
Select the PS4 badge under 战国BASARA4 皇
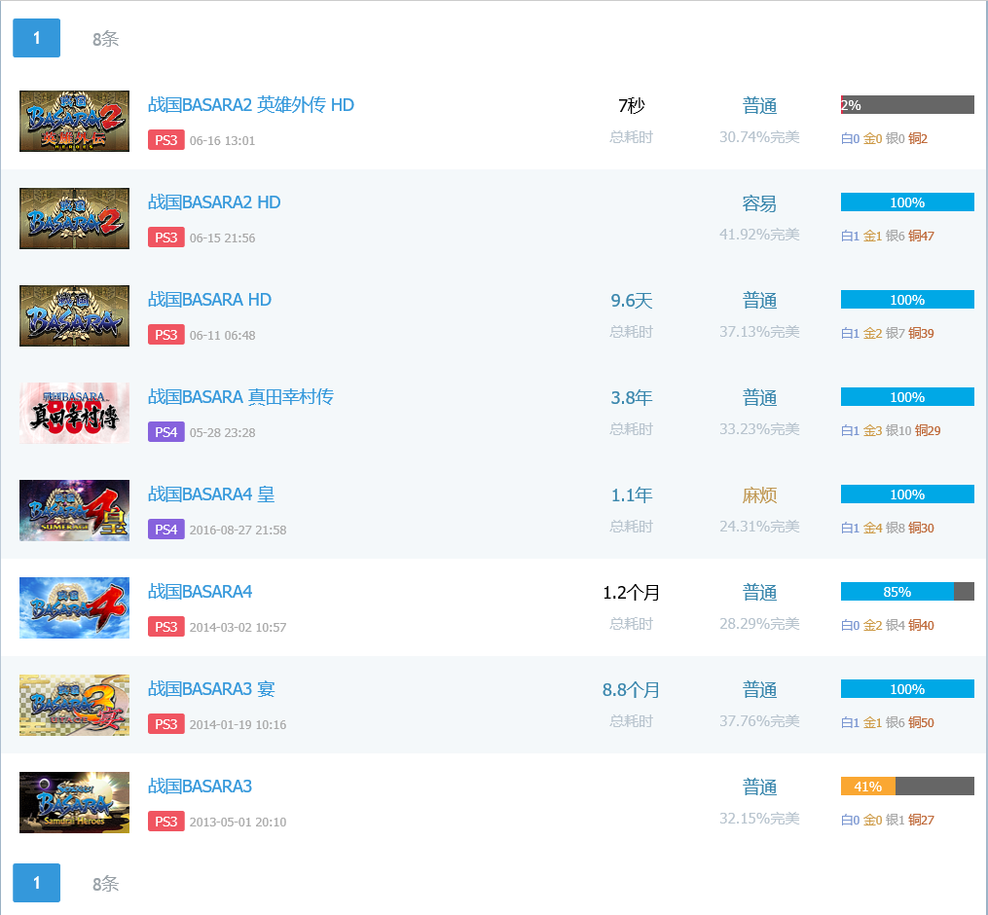165,530
